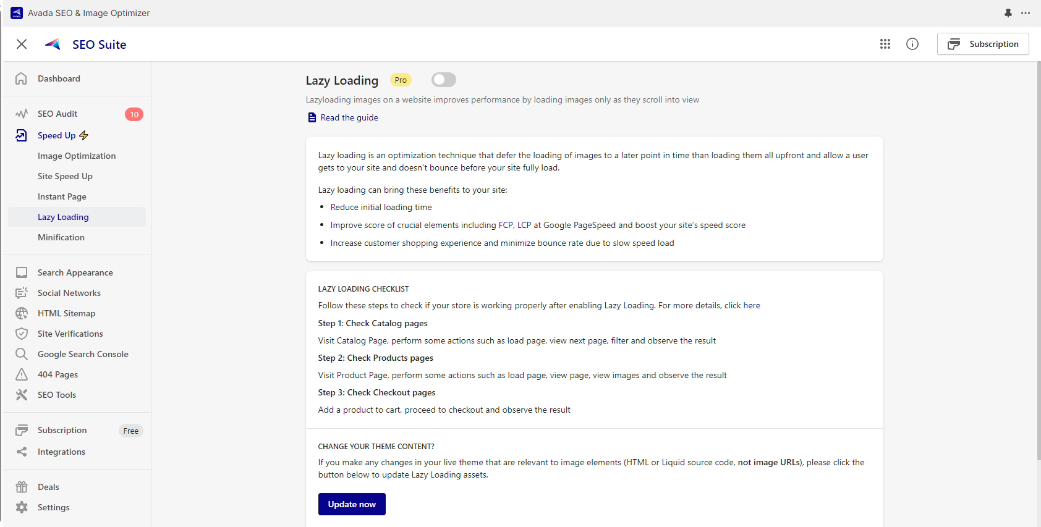Click the Update now button
Viewport: 1041px width, 527px height.
(x=352, y=504)
